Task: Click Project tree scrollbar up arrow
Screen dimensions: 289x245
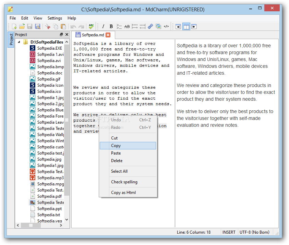Action: pyautogui.click(x=67, y=42)
